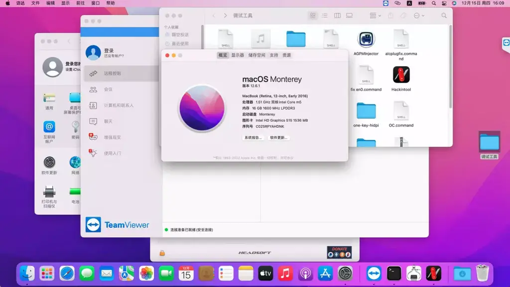Open the Apple menu
510x287 pixels.
tap(7, 3)
